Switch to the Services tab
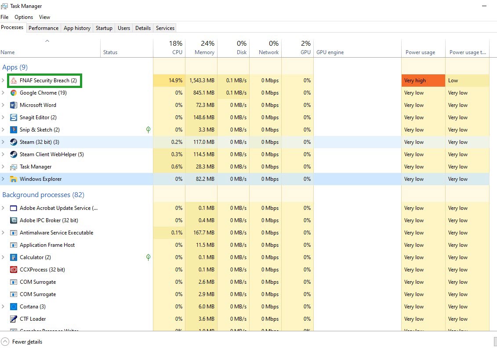 [165, 28]
